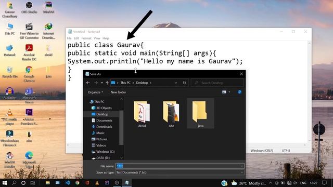Select Pictures in navigation tree
Image resolution: width=333 pixels, height=187 pixels.
tap(99, 139)
